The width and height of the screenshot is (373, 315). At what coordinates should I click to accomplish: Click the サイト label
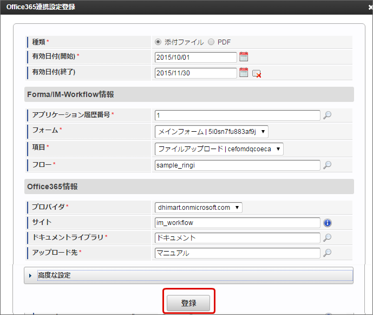(42, 222)
